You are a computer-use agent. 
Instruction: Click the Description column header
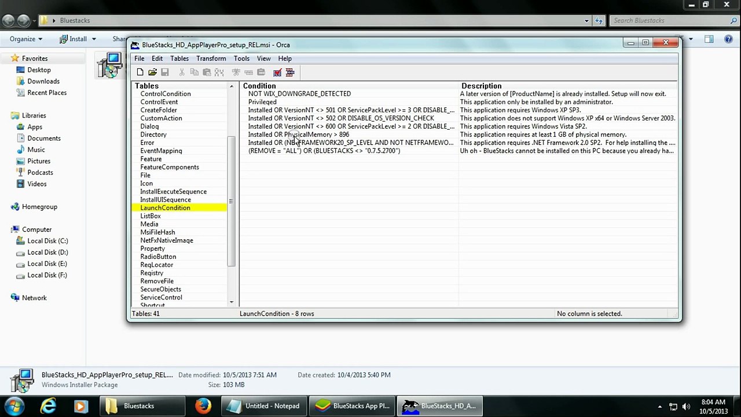(567, 86)
